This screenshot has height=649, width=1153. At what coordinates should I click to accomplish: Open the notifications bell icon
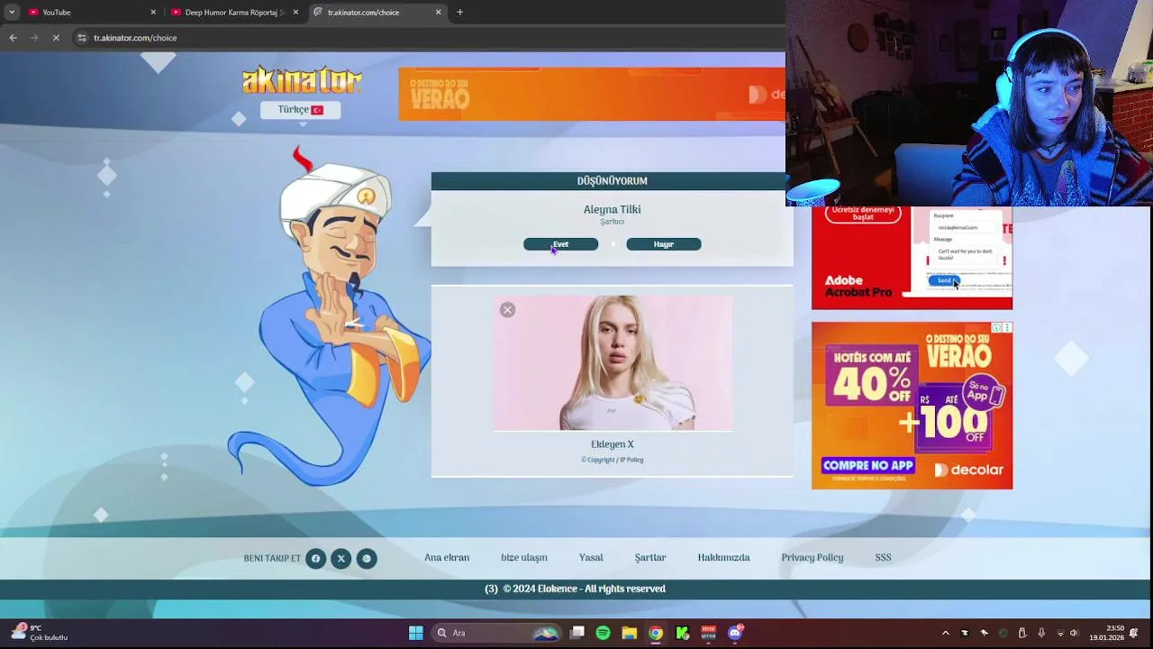click(x=1134, y=633)
